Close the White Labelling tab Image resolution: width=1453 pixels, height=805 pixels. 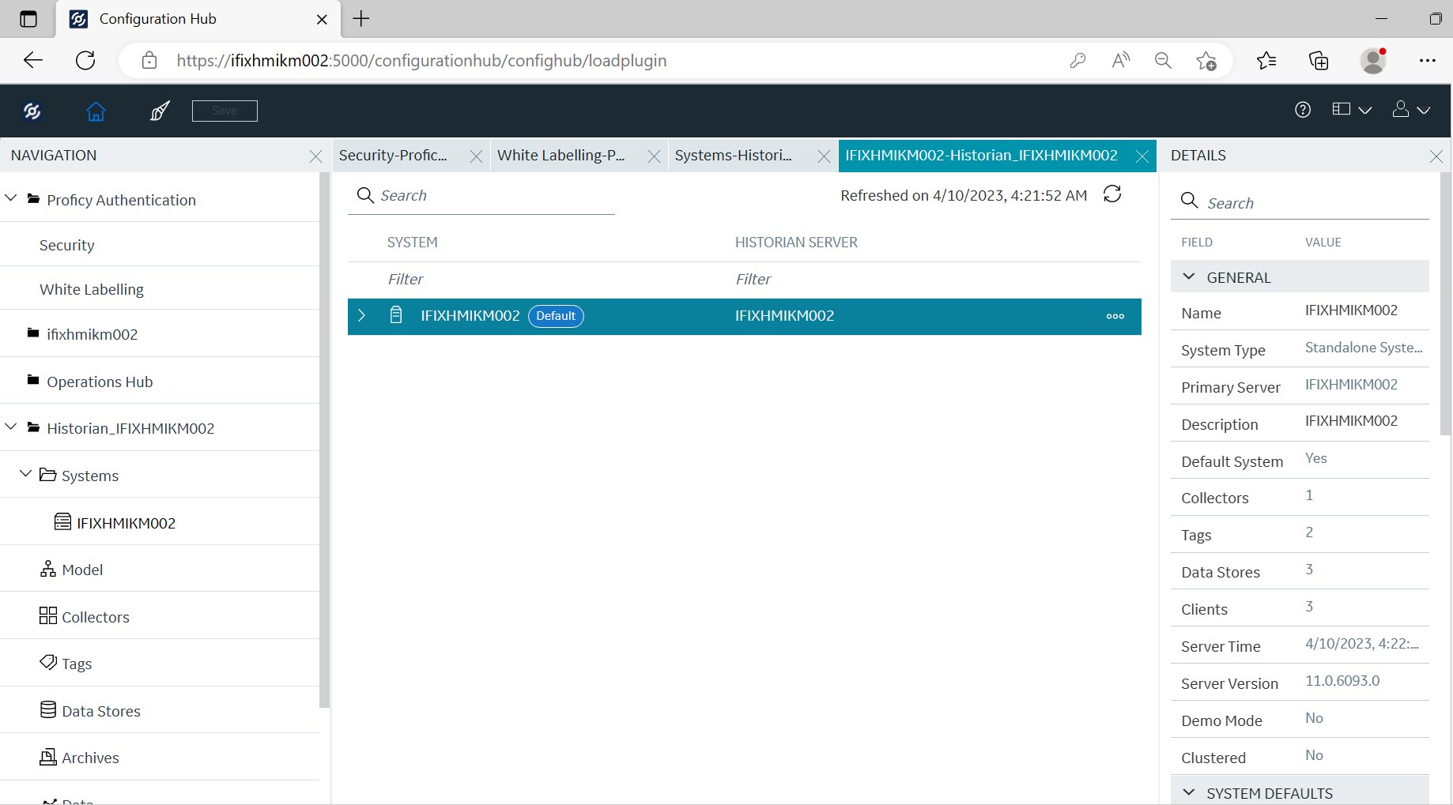[x=654, y=156]
